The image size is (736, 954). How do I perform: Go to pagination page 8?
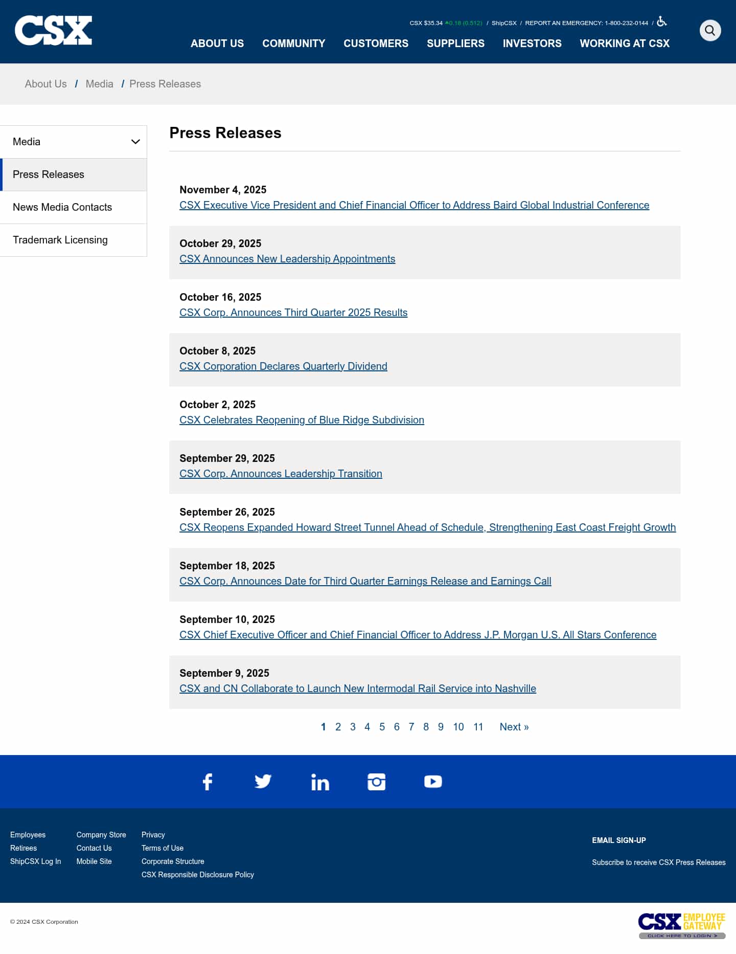[x=426, y=727]
